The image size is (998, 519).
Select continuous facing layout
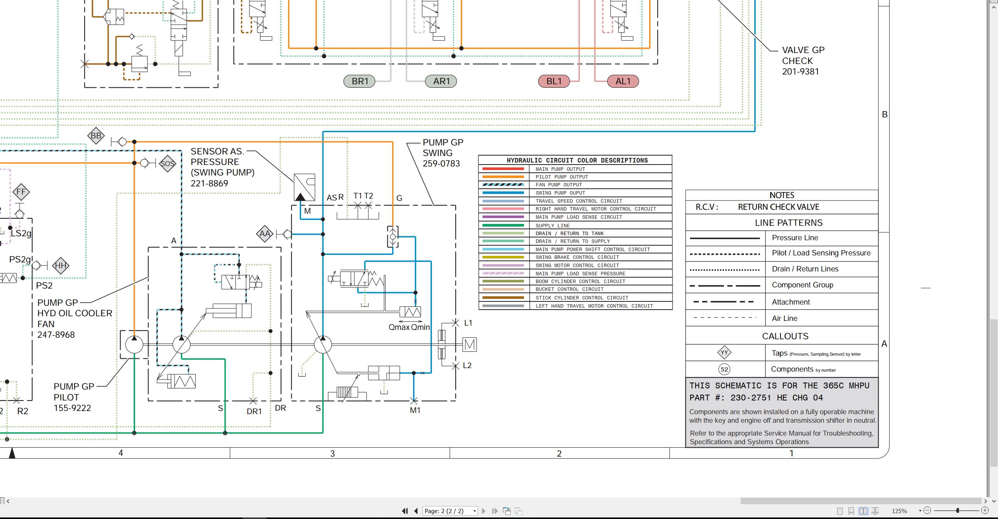(x=875, y=511)
